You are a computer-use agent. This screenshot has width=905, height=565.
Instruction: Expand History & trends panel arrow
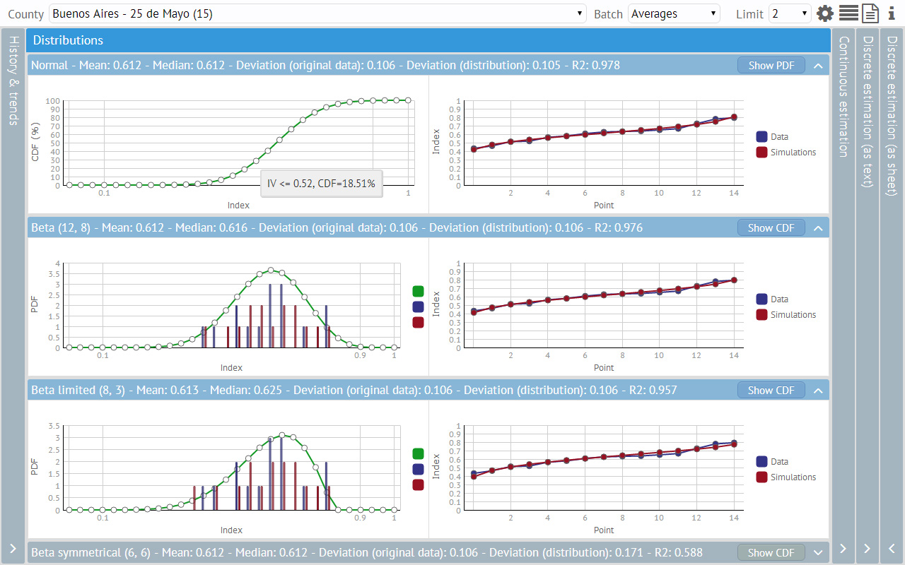(x=12, y=548)
